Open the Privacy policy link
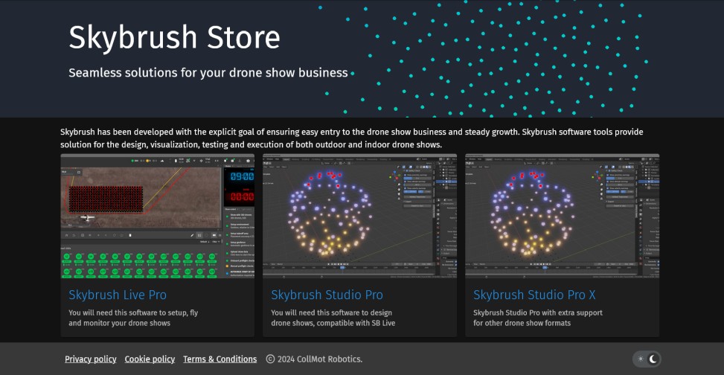The image size is (724, 375). pos(91,359)
